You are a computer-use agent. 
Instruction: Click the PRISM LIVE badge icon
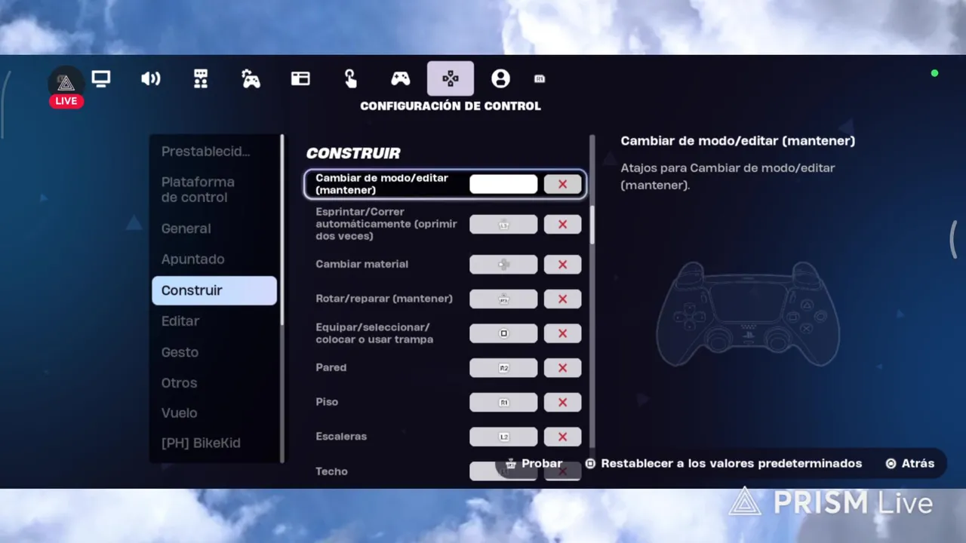click(66, 87)
